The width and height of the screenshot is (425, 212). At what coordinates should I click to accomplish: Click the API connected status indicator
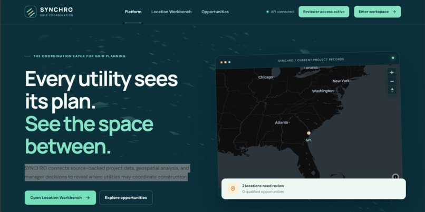point(280,12)
